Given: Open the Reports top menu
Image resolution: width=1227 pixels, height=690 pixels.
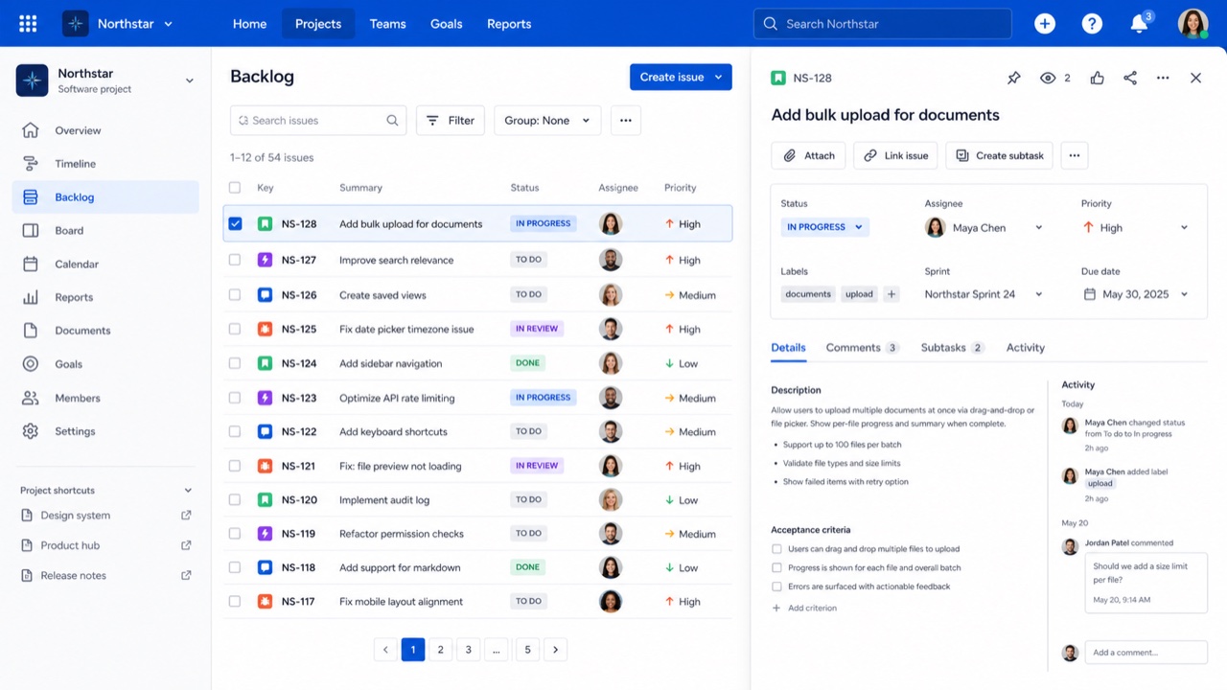Looking at the screenshot, I should click(x=509, y=24).
